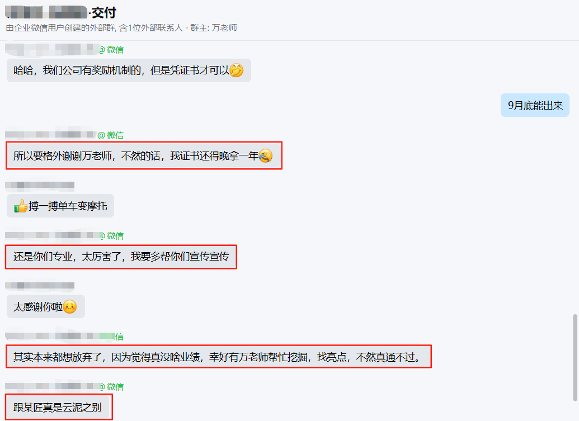Click the @微信 sender tag above 跟某匠 message
The height and width of the screenshot is (421, 579).
pos(111,387)
